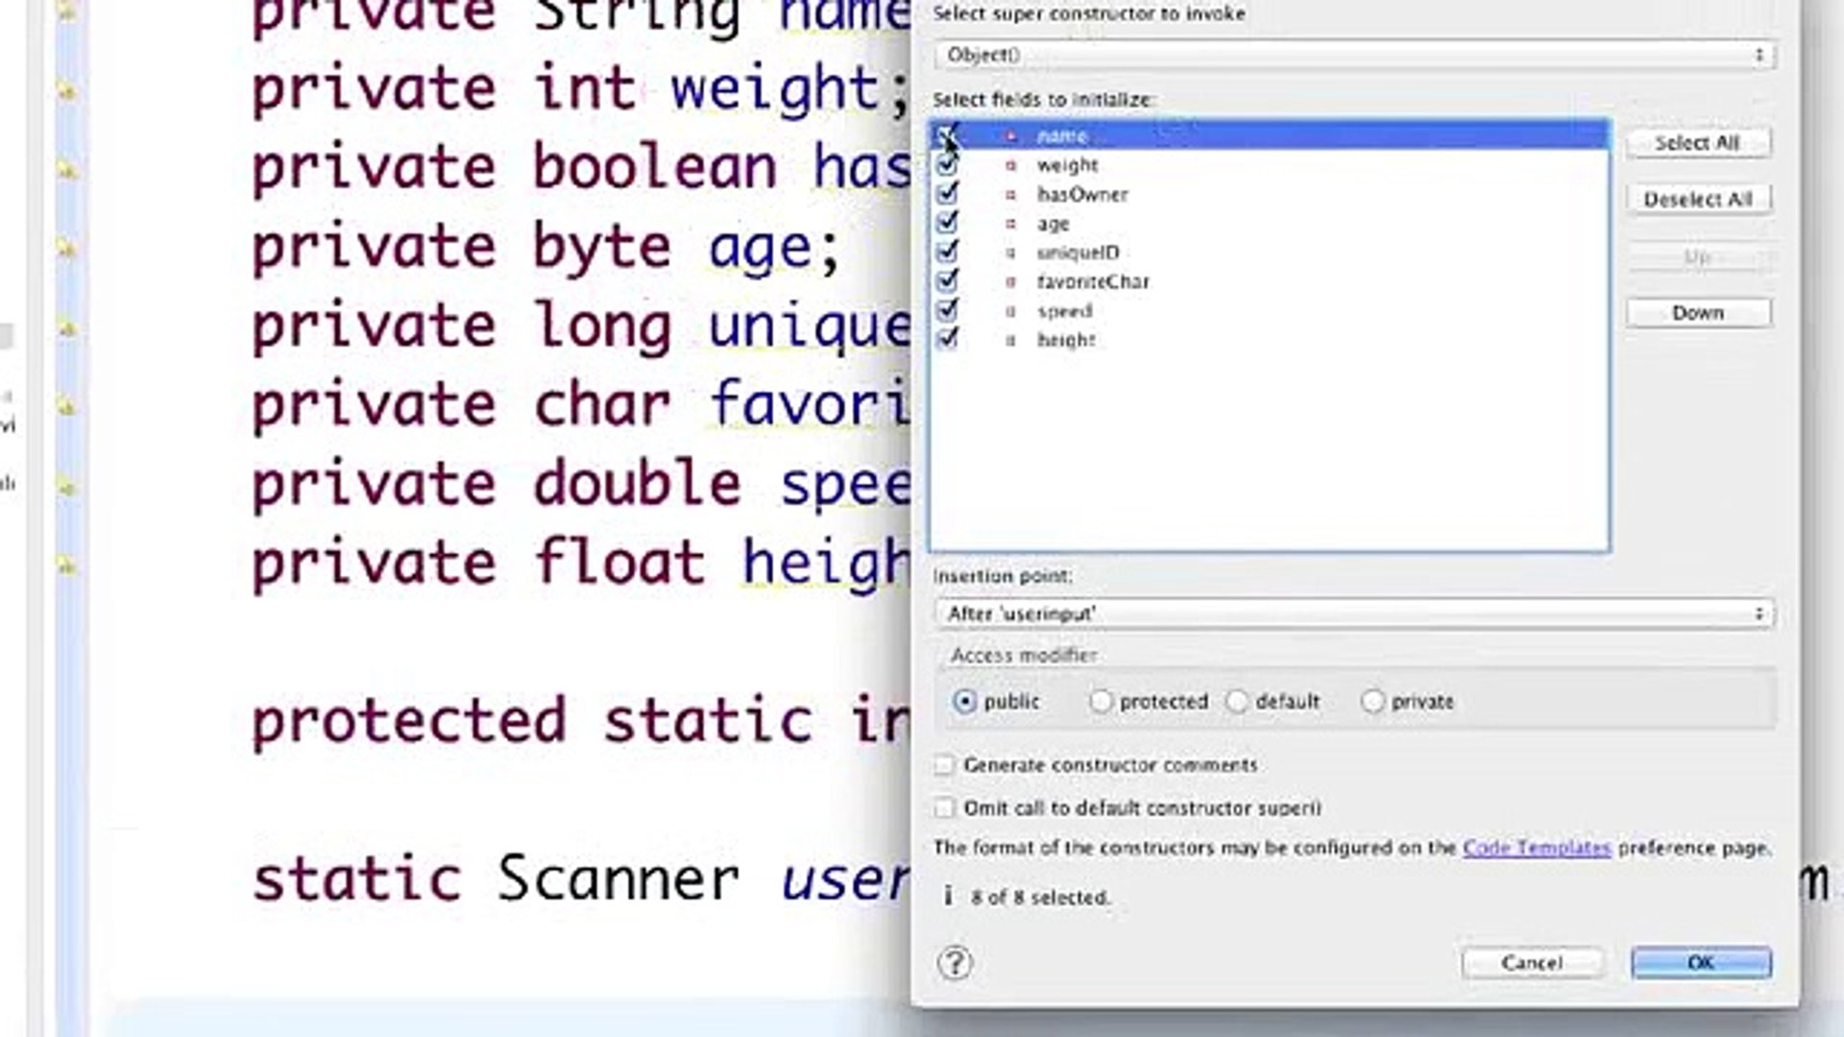
Task: Click the field icon next to hasOwner
Action: click(1010, 194)
